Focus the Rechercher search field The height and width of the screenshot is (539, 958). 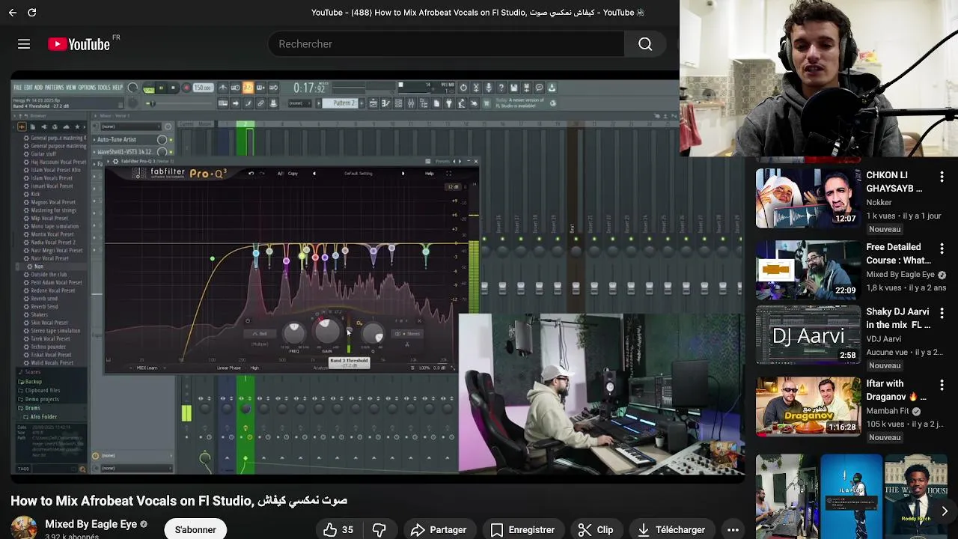[x=446, y=44]
